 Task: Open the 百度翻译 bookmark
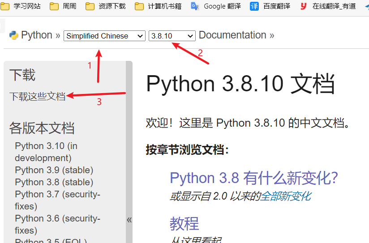click(x=270, y=6)
